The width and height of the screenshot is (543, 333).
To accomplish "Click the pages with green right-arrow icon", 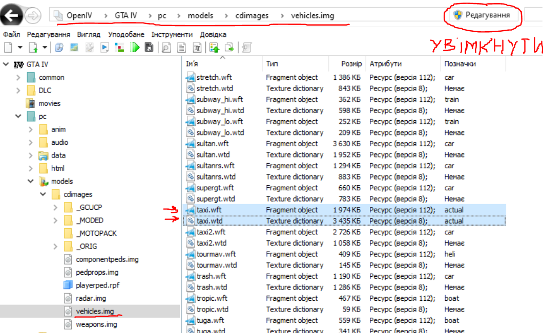I will tap(229, 48).
